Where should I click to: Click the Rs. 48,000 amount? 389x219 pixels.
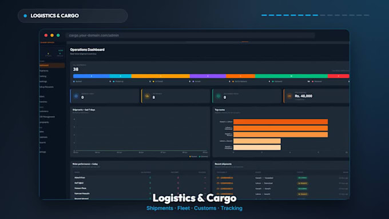tap(303, 96)
